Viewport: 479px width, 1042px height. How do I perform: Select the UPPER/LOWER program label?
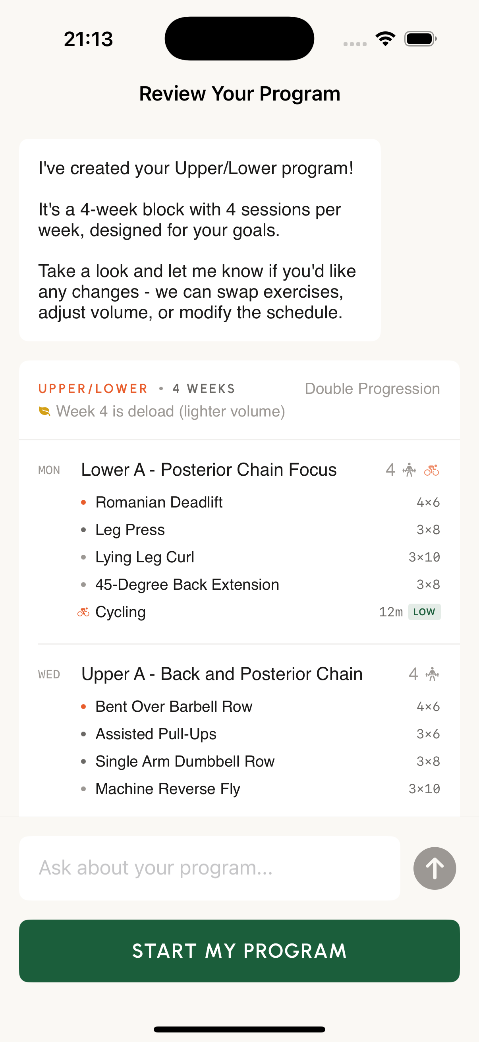tap(92, 388)
